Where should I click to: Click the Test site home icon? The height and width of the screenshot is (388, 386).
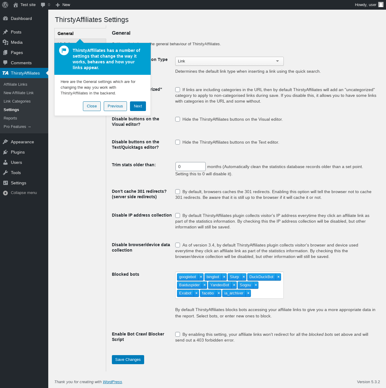click(16, 5)
